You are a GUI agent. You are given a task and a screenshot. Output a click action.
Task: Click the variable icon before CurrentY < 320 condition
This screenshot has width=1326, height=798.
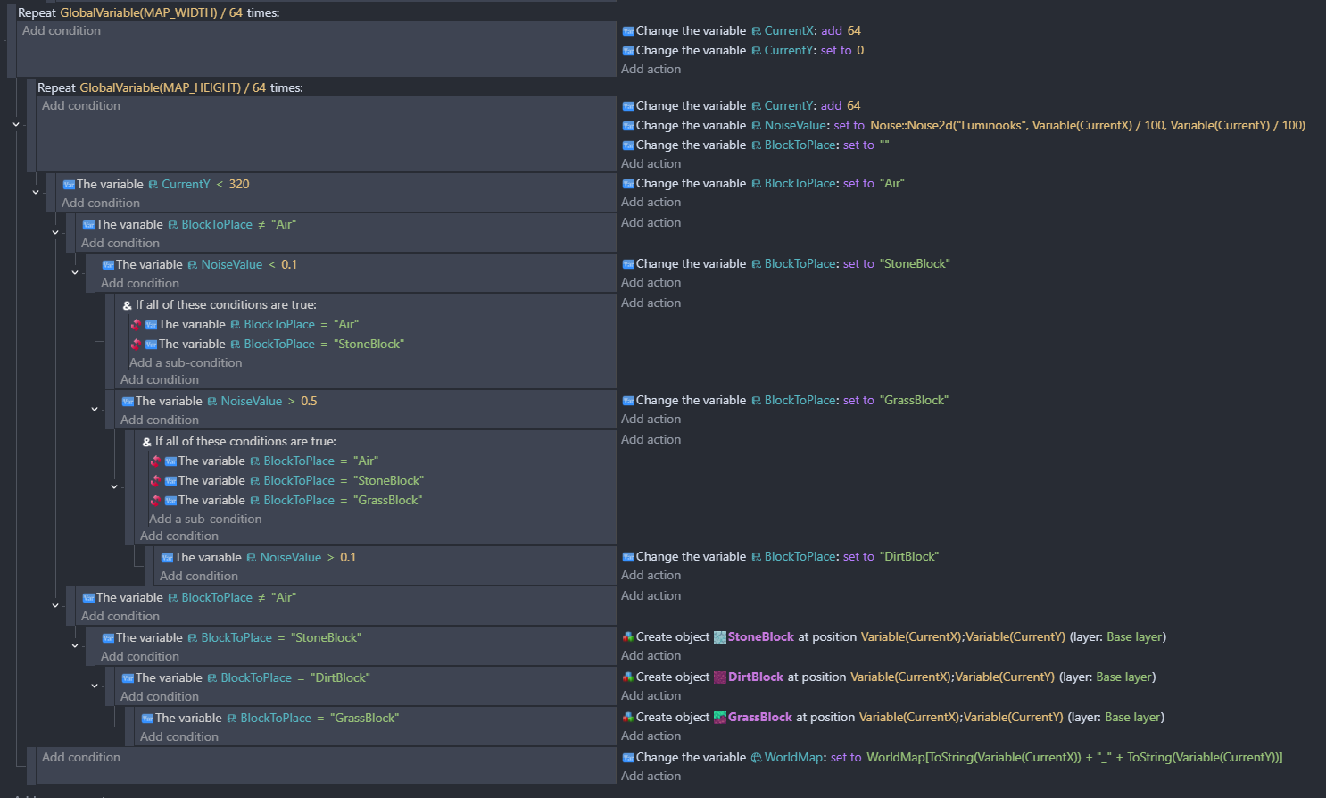pyautogui.click(x=69, y=185)
